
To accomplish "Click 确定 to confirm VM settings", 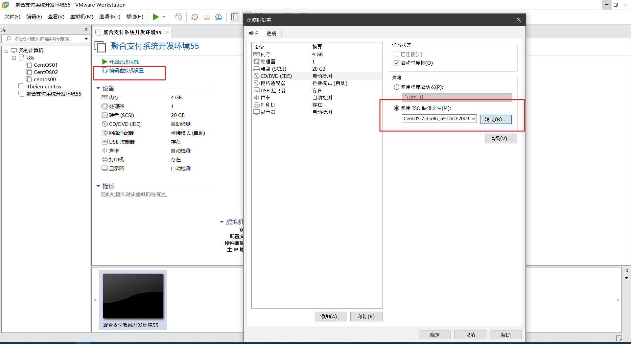I will (435, 335).
